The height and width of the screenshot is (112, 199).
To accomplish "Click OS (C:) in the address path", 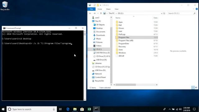I will (120, 13).
